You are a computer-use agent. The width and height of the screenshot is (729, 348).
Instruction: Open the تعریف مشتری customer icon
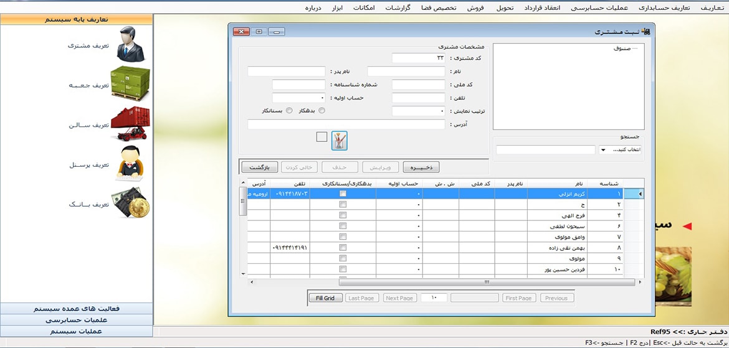(130, 44)
